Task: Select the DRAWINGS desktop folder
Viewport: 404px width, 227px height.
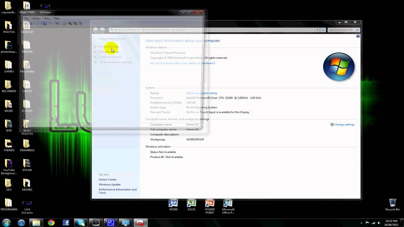Action: coord(27,146)
